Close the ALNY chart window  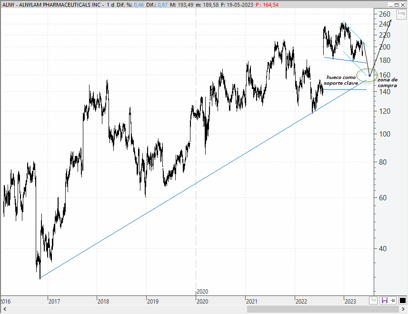click(403, 5)
